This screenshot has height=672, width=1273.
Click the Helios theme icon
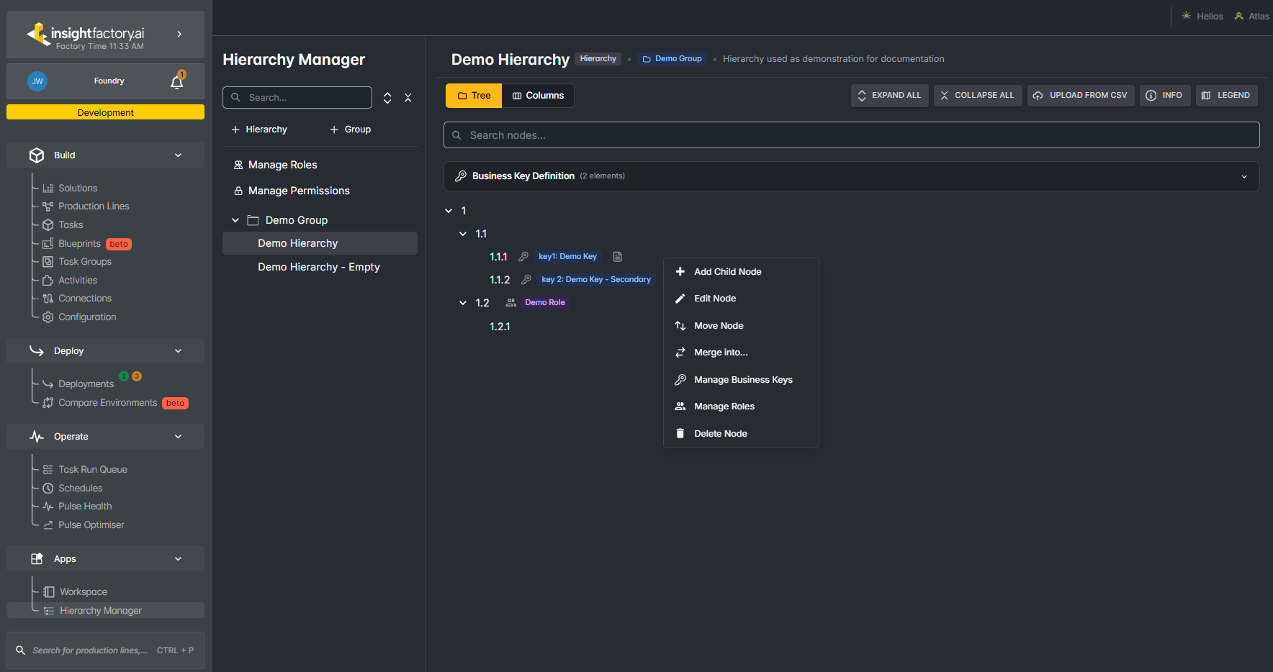coord(1187,16)
